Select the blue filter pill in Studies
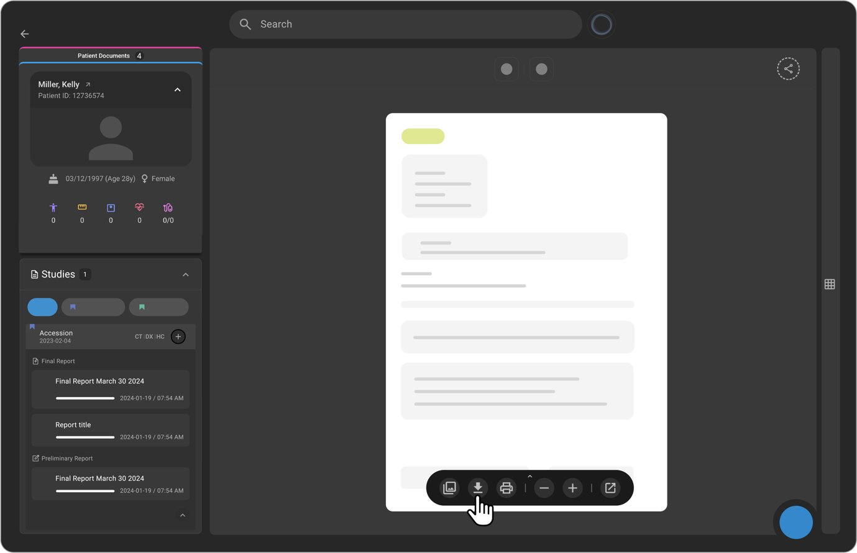 (x=42, y=307)
